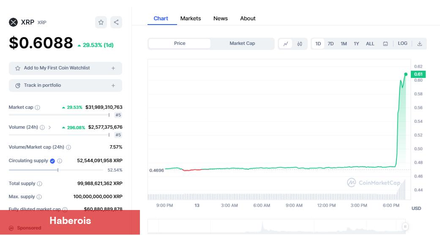Click 99,988,621,362 XRP total supply

tap(100, 183)
